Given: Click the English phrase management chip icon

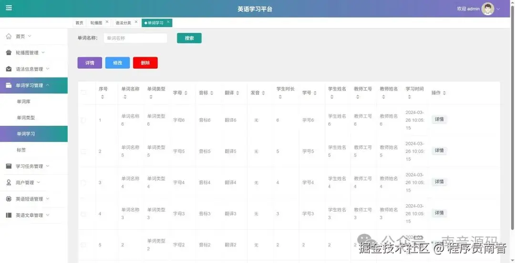Looking at the screenshot, I should (x=9, y=199).
